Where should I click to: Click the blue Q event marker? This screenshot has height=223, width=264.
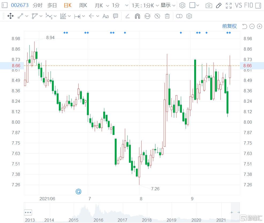pos(78,191)
